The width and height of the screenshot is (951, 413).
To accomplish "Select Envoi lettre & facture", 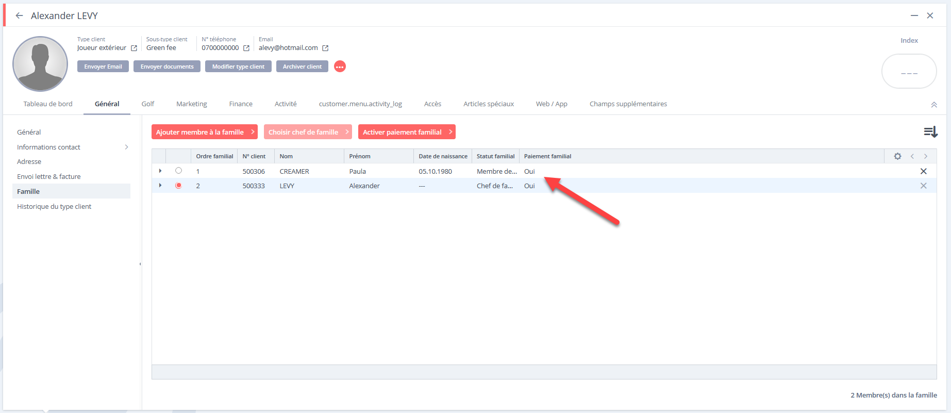I will tap(49, 176).
